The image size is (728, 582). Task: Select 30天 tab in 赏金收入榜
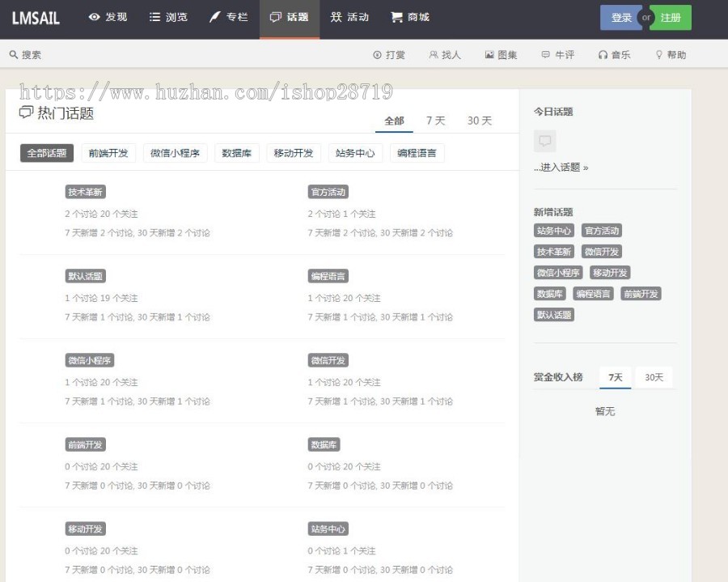coord(653,377)
